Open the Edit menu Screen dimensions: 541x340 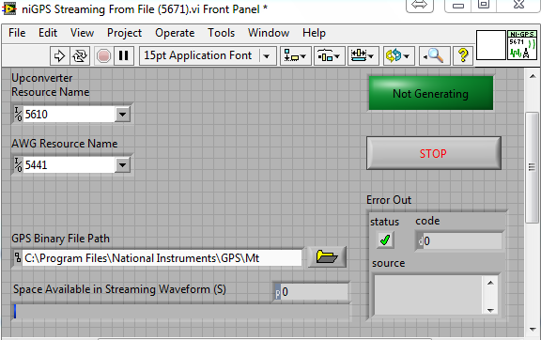click(x=48, y=33)
